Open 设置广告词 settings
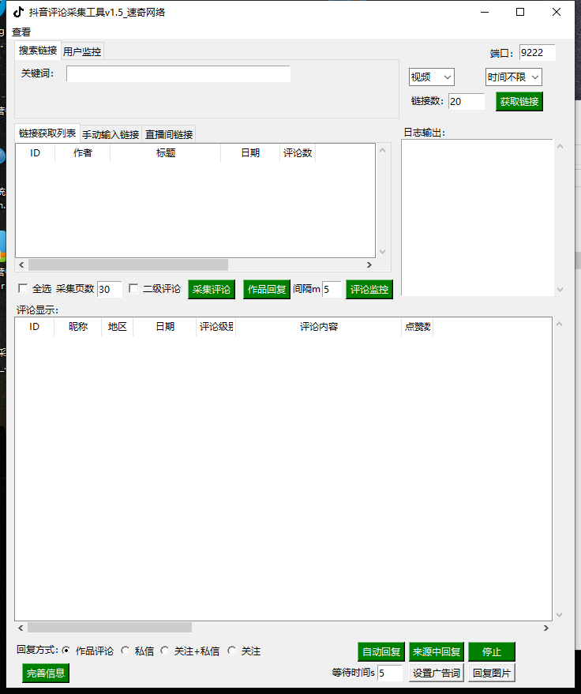This screenshot has height=694, width=581. click(436, 673)
